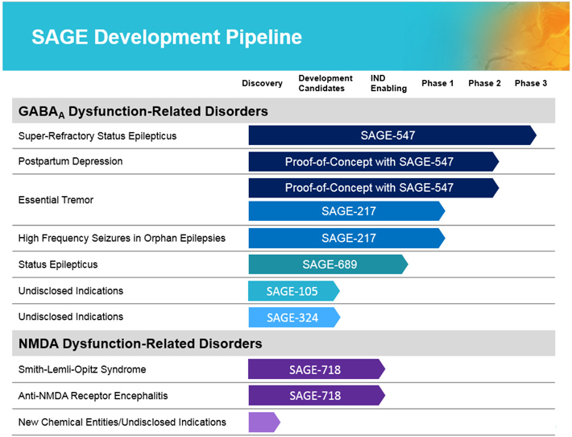Click the NMDA Dysfunction-Related Disorders section header
572x437 pixels.
coord(140,343)
